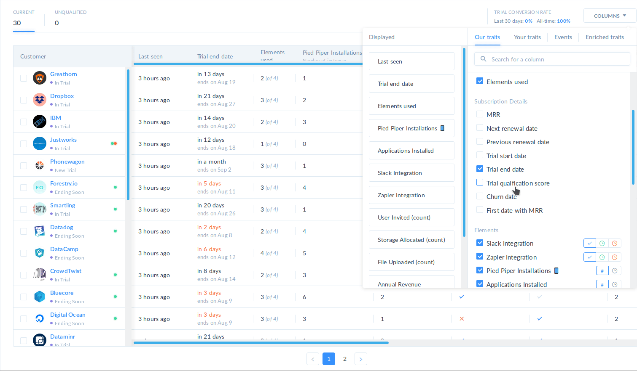
Task: Select the Greathorn row checkbox
Action: [24, 78]
